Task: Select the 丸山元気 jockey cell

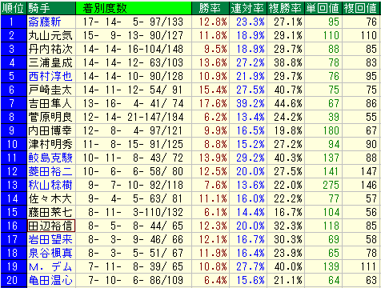Action: click(x=51, y=35)
